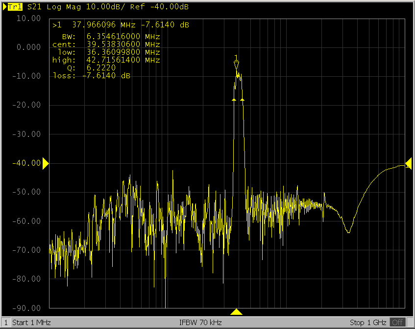
Task: Click the Start 1 MHz frequency field
Action: coord(31,323)
